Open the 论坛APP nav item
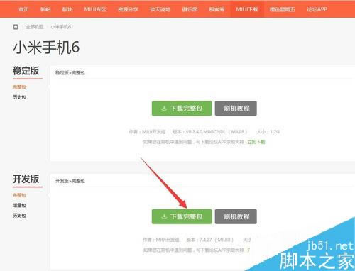 pos(317,9)
